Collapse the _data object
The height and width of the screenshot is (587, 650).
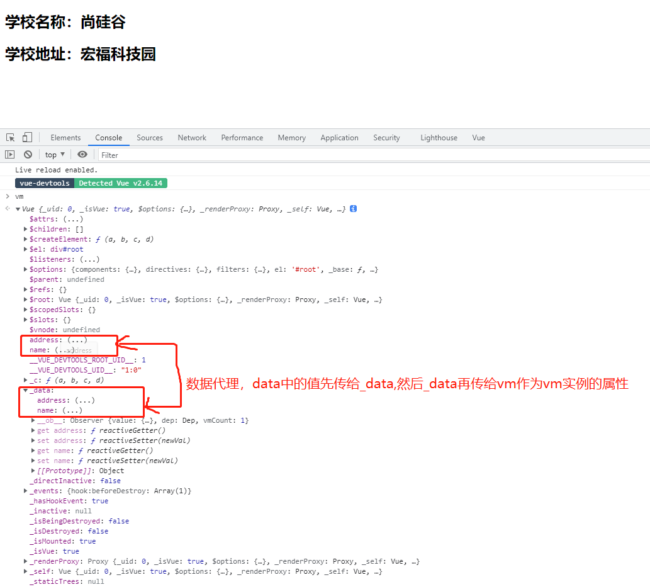click(25, 390)
